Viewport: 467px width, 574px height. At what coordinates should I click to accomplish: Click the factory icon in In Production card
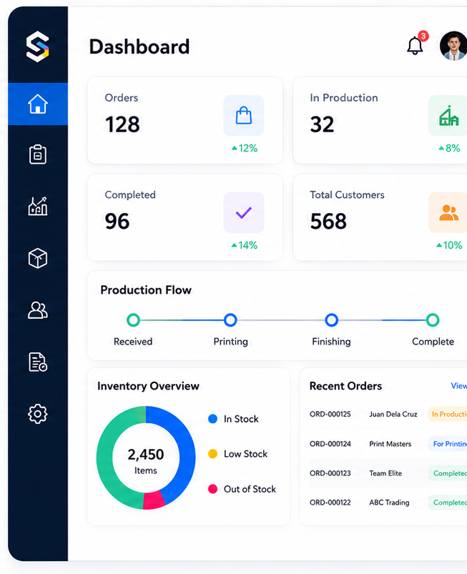click(448, 116)
